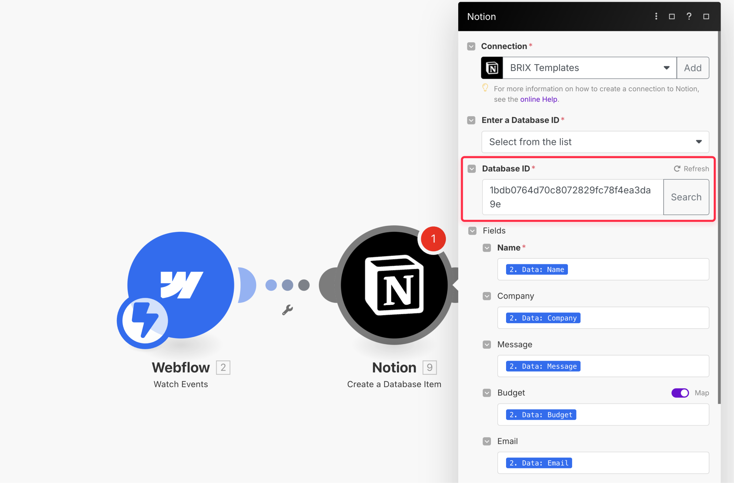Click the 'Watch Events' caption under Webflow
This screenshot has height=483, width=734.
[x=181, y=384]
